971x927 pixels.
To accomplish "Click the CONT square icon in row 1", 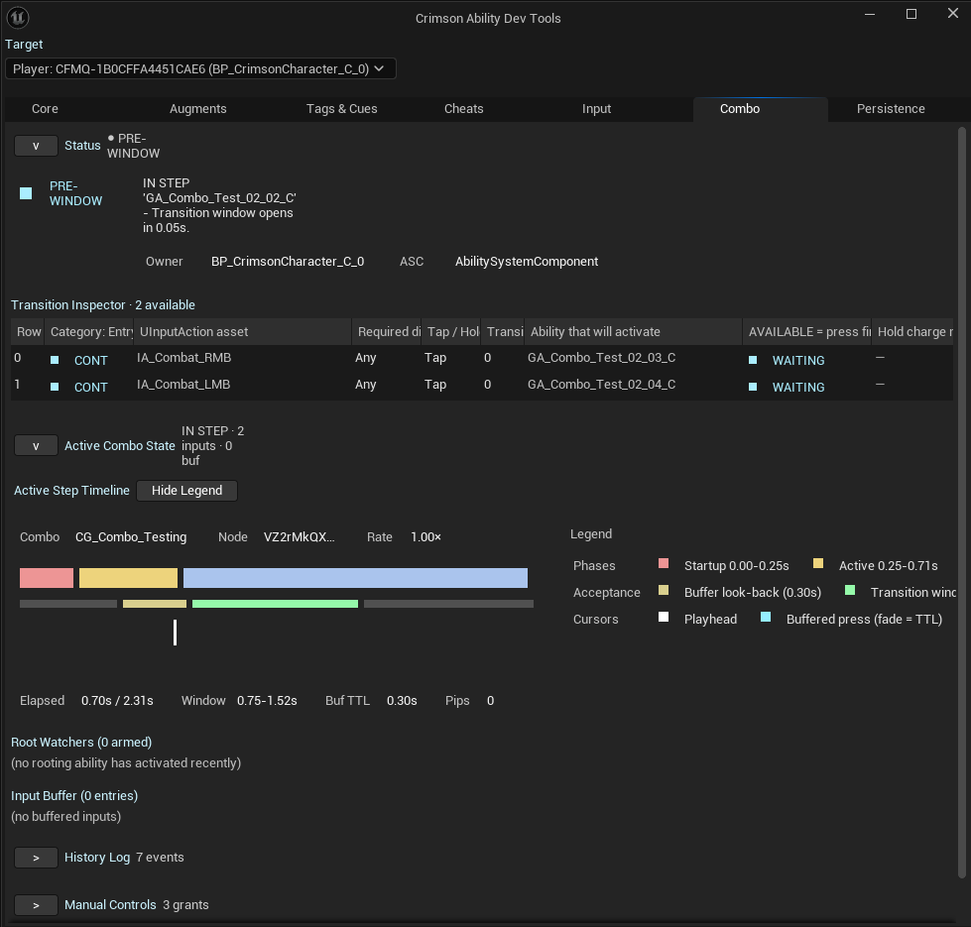I will (55, 387).
